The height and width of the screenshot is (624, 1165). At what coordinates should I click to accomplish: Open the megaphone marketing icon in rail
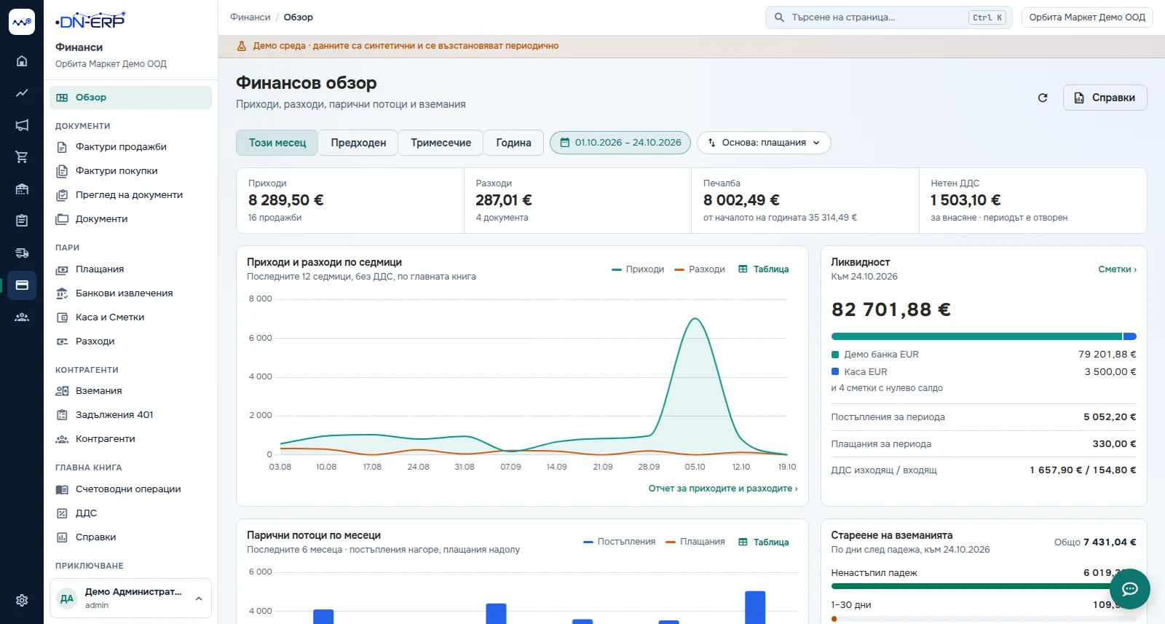22,125
